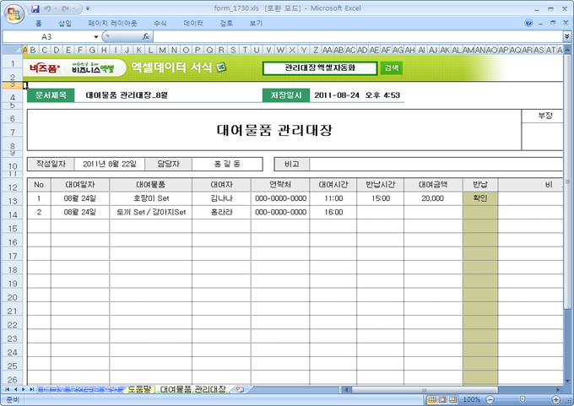Switch to Page Layout view icon
574x406 pixels.
tap(443, 398)
